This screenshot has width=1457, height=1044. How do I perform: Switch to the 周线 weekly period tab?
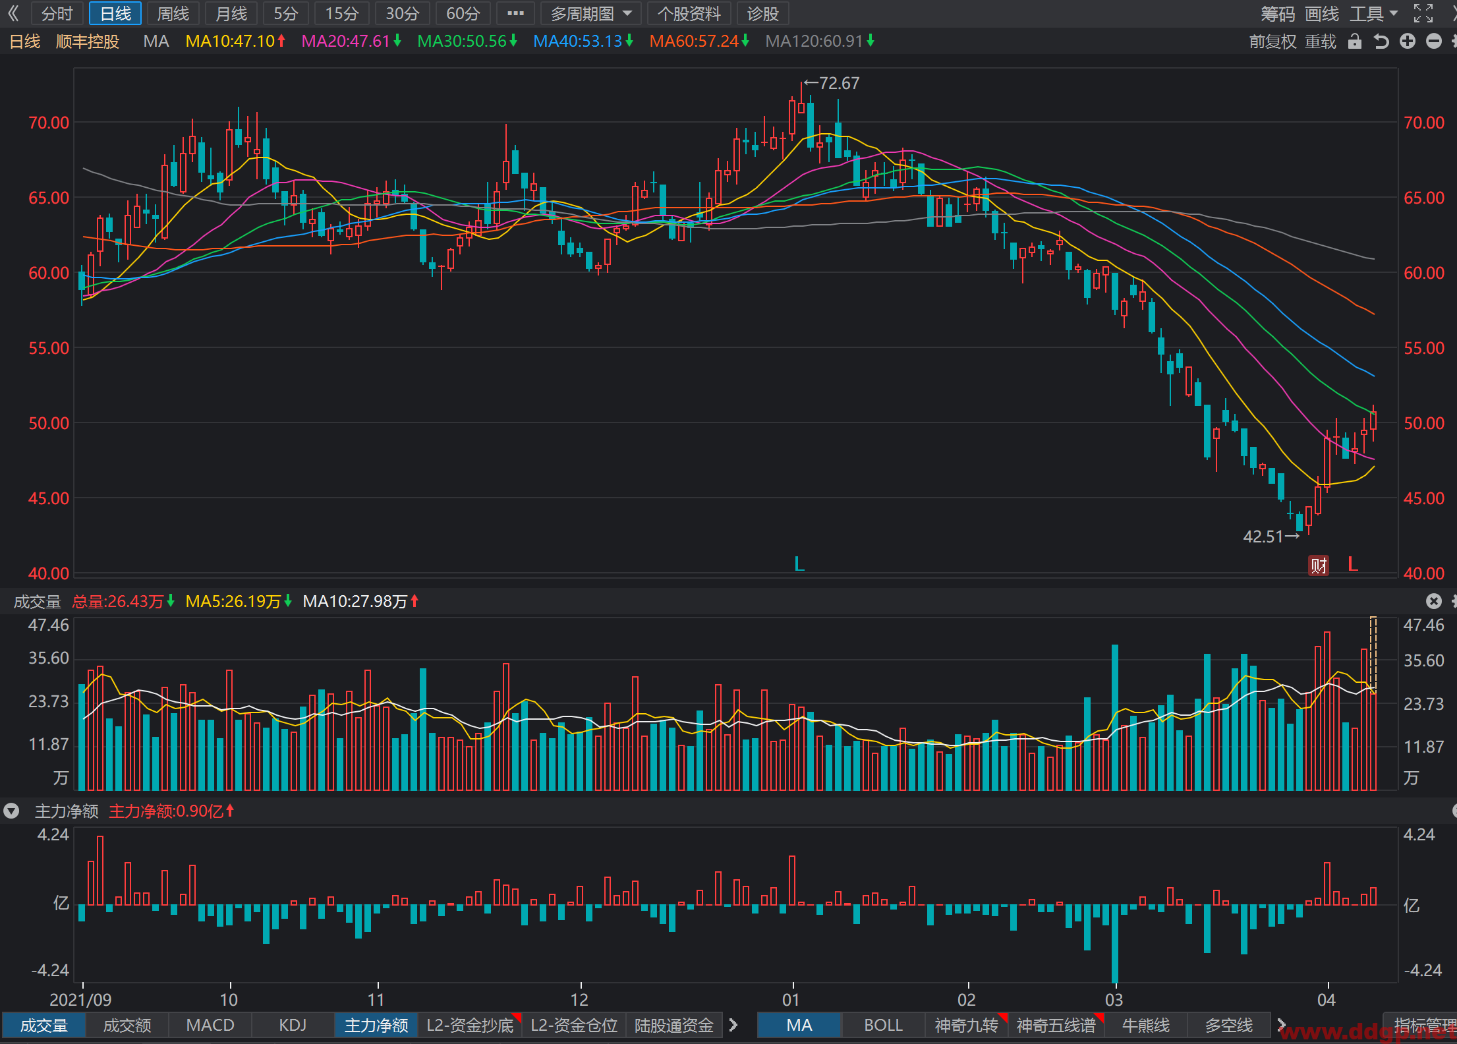click(173, 13)
